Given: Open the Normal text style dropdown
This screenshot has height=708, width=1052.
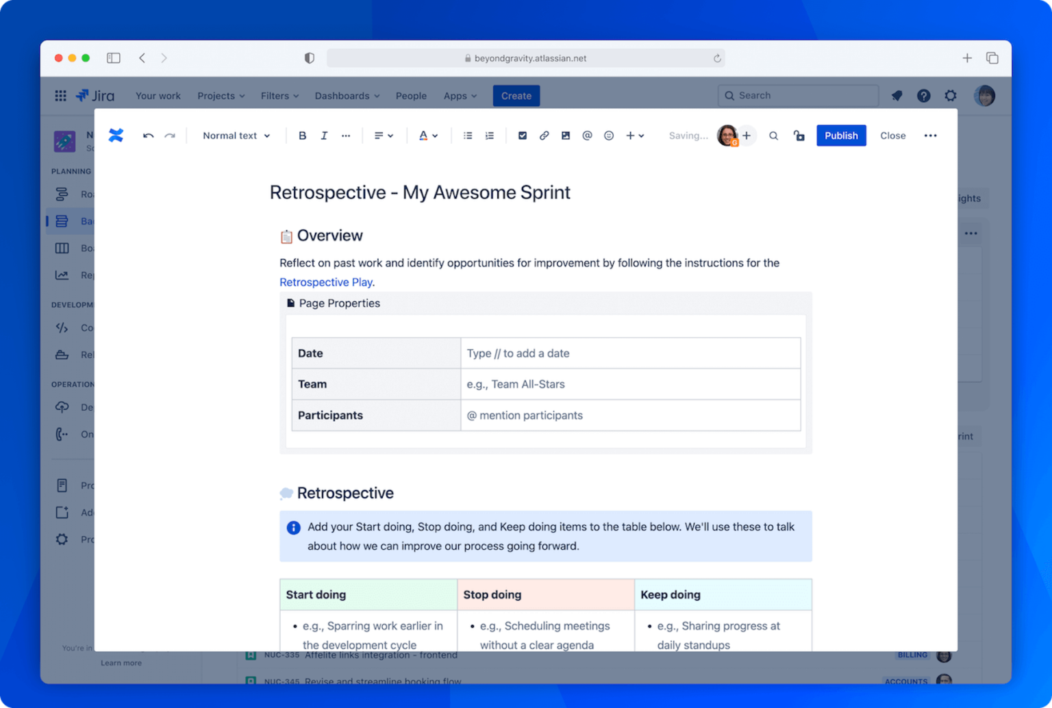Looking at the screenshot, I should pyautogui.click(x=236, y=135).
